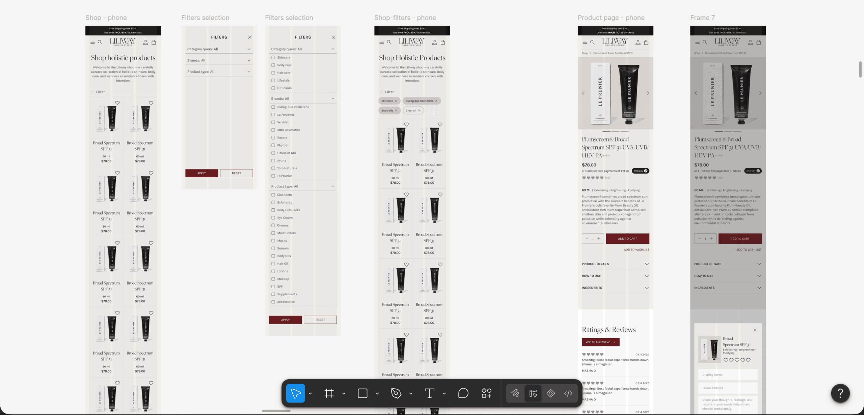Image resolution: width=864 pixels, height=415 pixels.
Task: Click hamburger menu in Shop - phone frame
Action: [92, 42]
